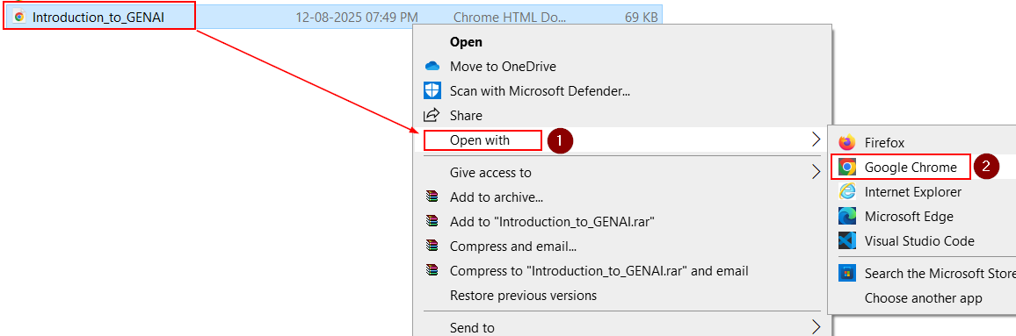This screenshot has width=1016, height=336.
Task: Click the Firefox icon in submenu
Action: (x=847, y=143)
